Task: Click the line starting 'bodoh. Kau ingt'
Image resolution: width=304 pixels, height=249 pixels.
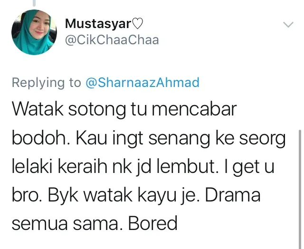Action: pos(149,138)
